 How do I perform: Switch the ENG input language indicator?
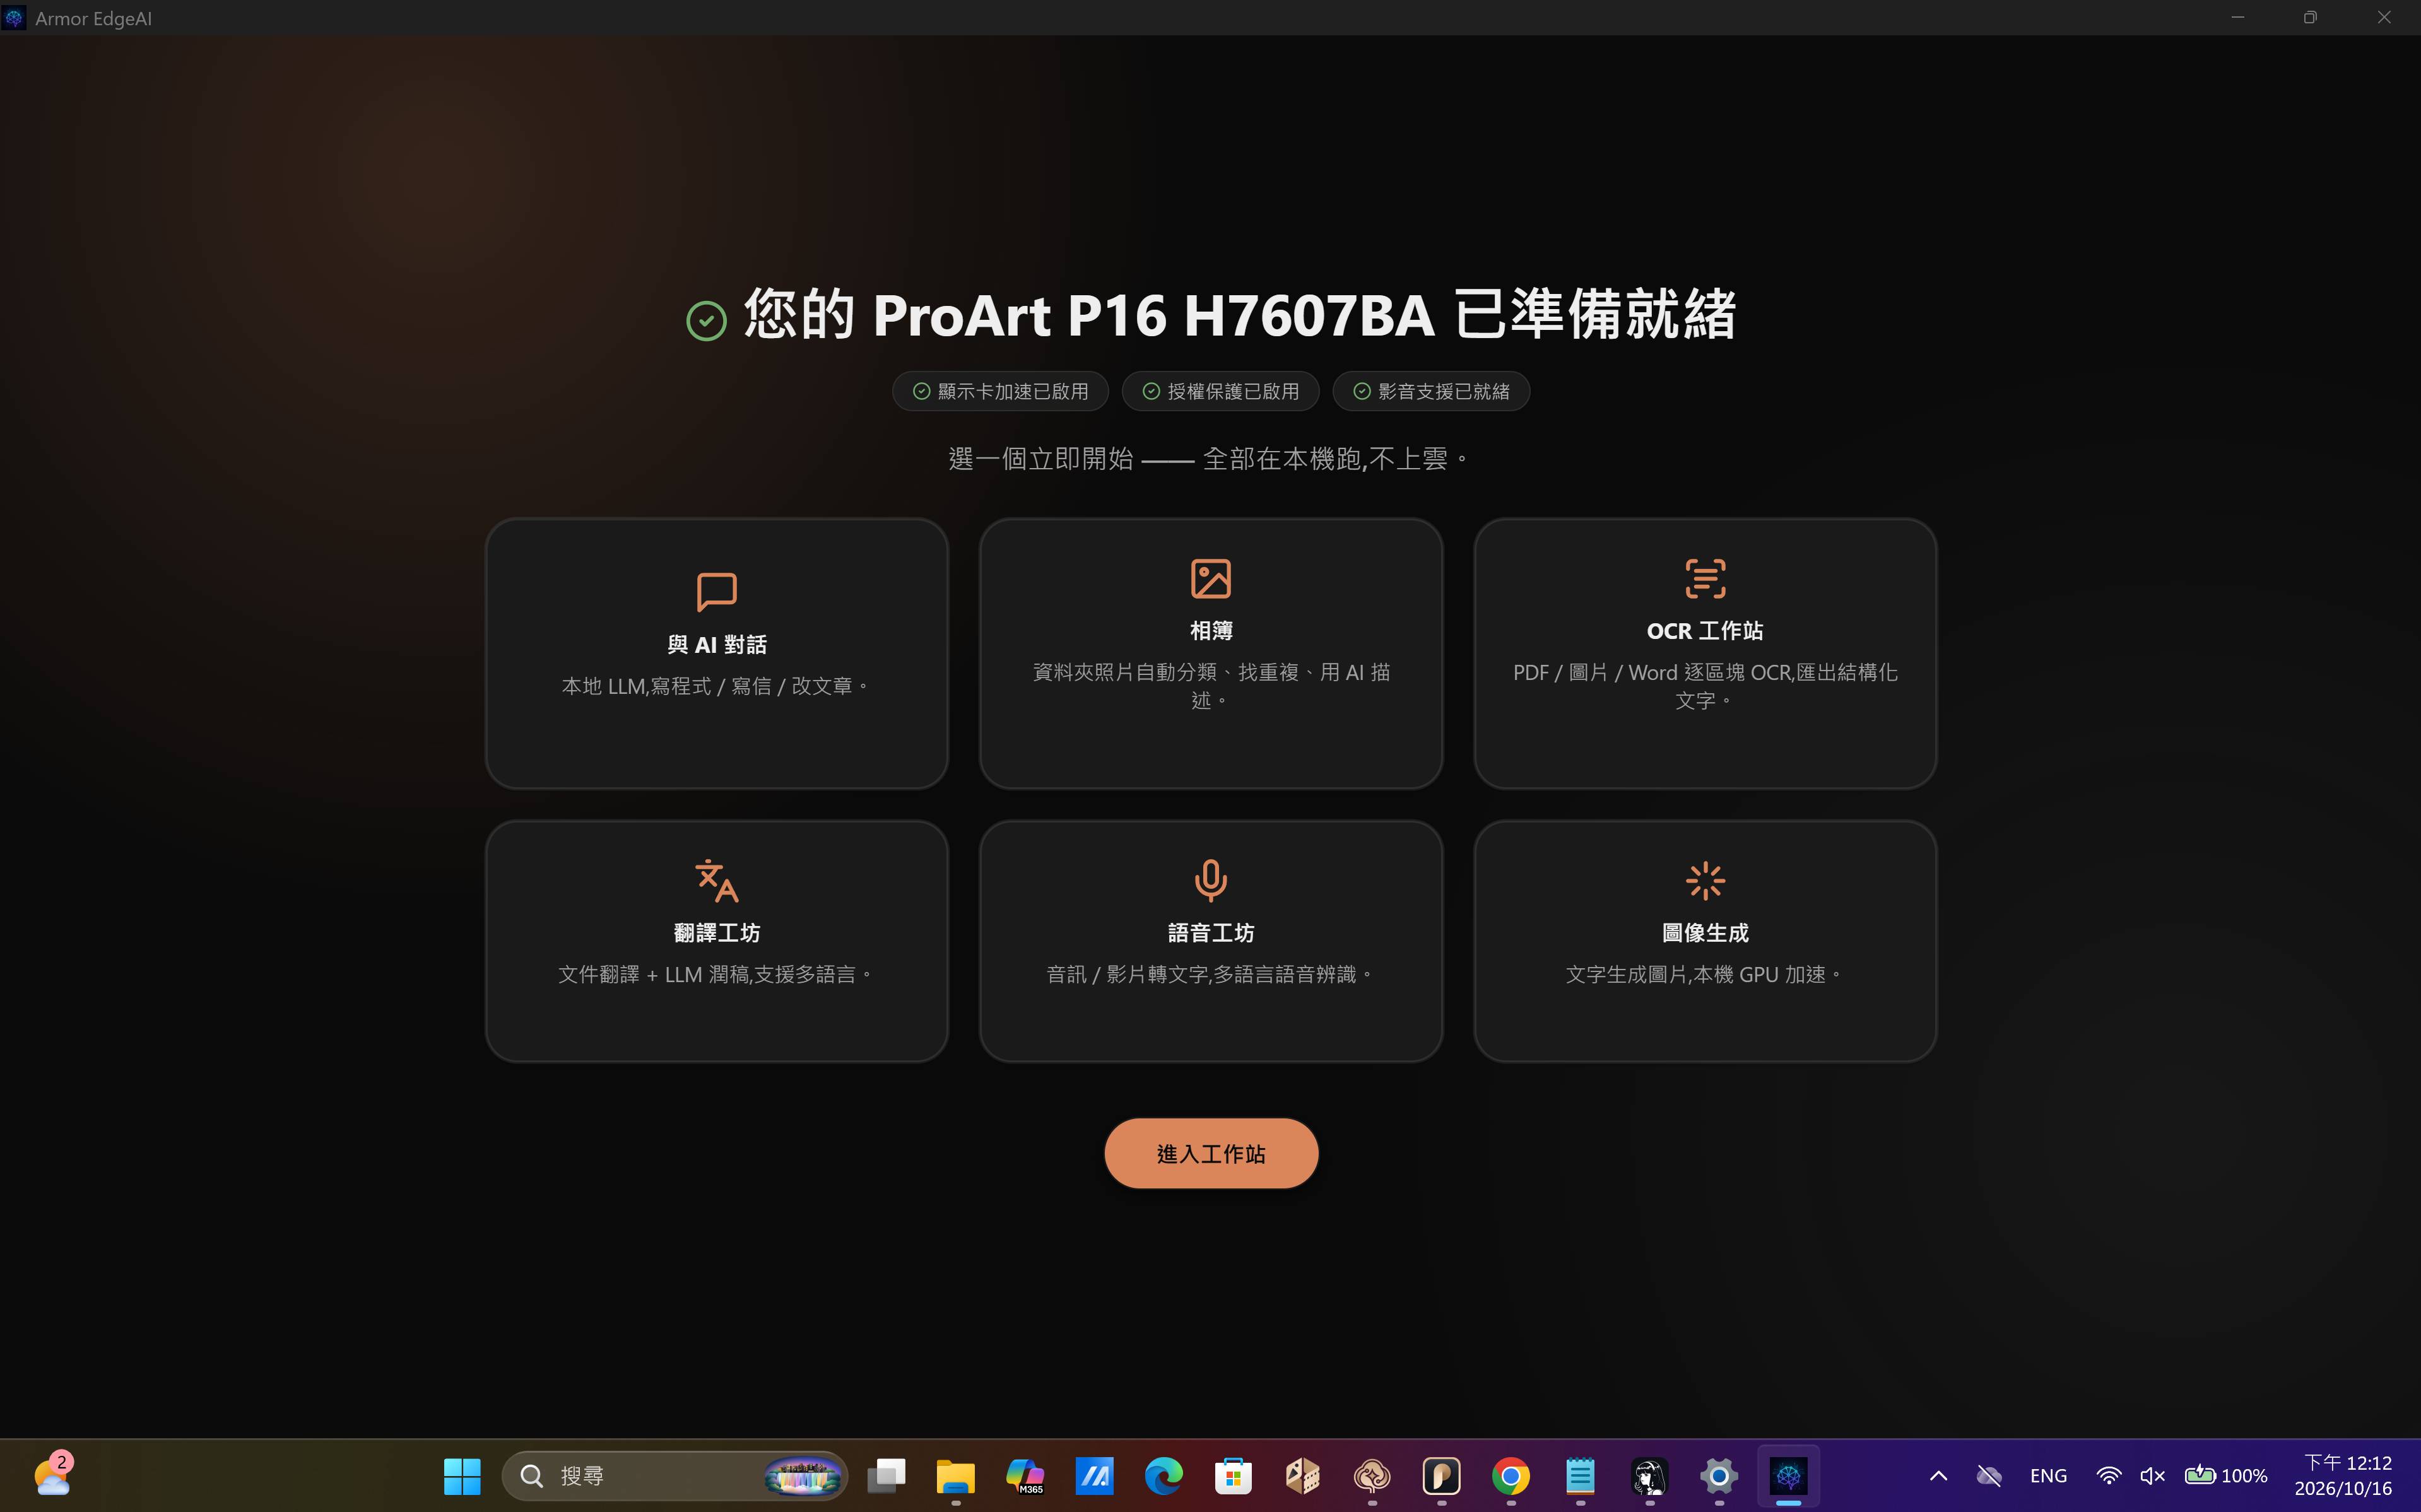(x=2048, y=1475)
